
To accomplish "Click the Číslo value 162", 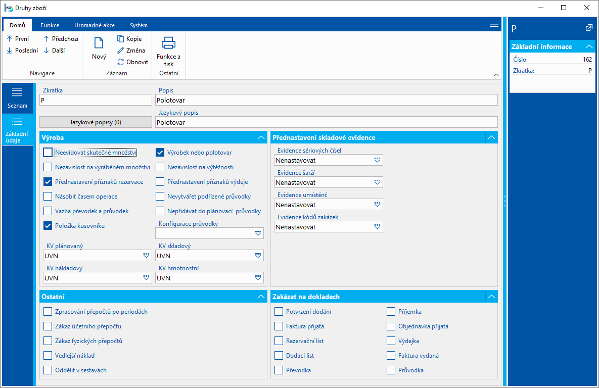I will pos(587,59).
